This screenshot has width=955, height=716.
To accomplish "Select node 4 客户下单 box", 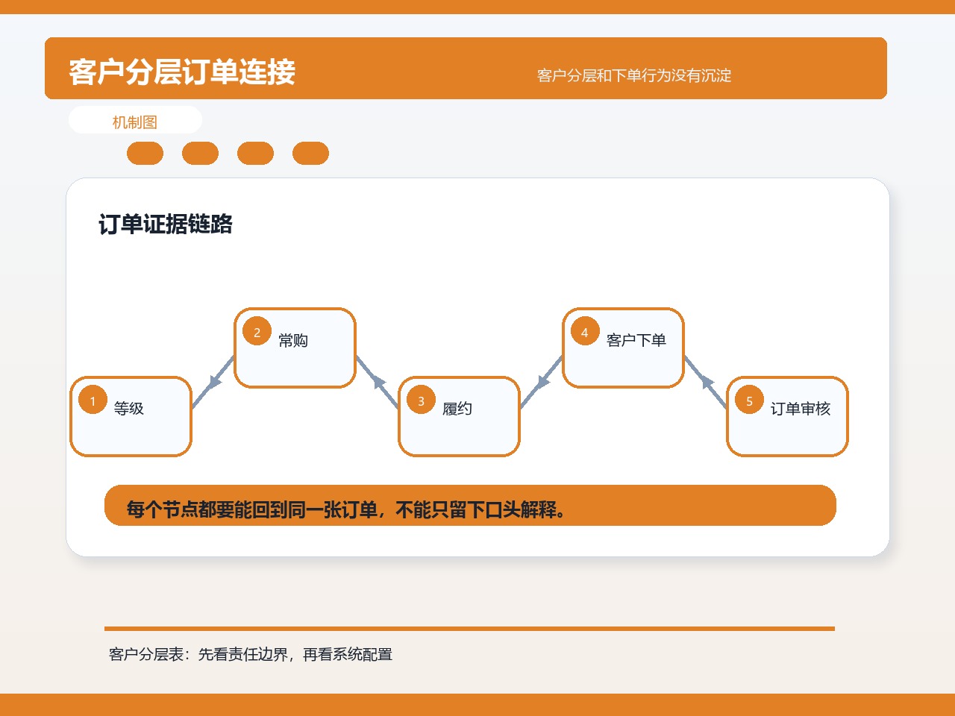I will click(x=624, y=348).
